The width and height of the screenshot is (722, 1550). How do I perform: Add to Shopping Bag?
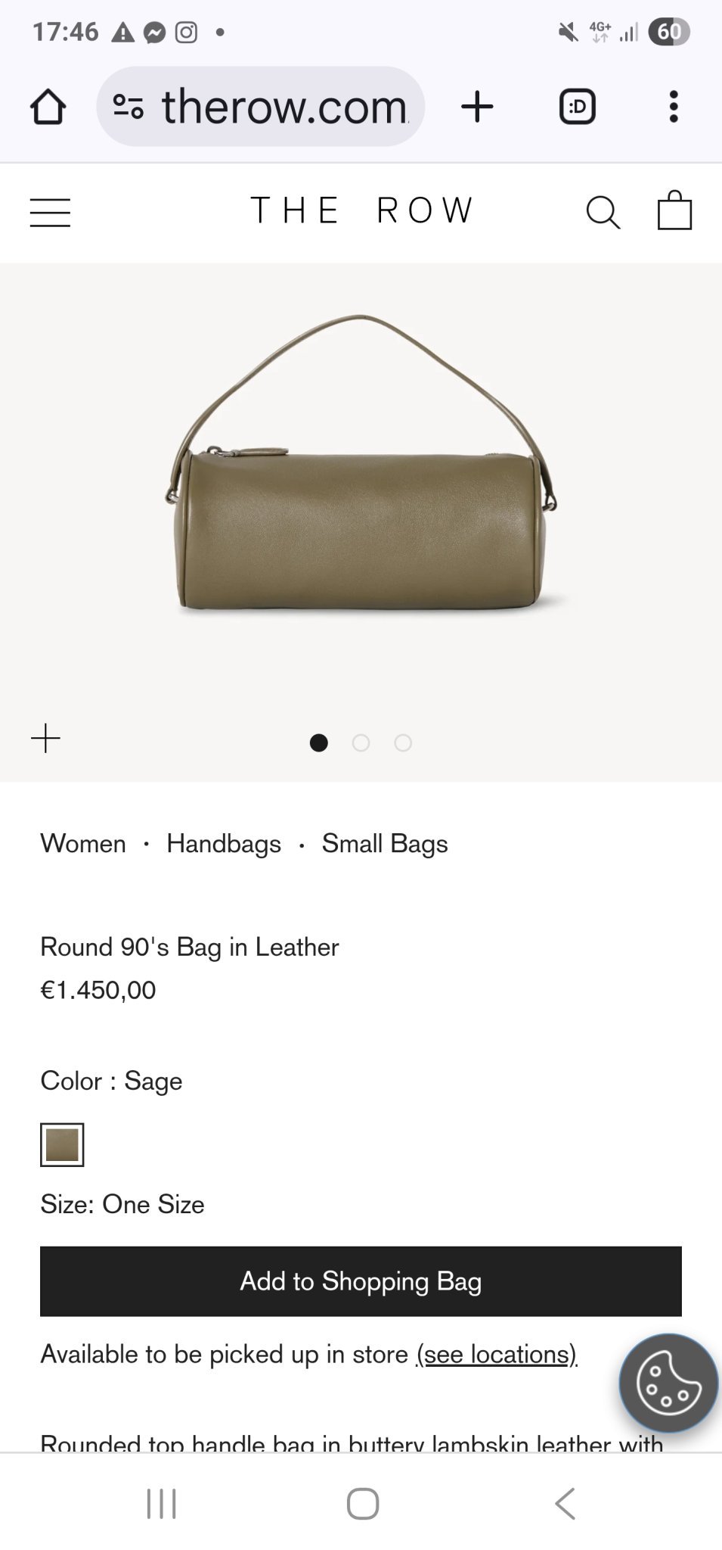pos(361,1281)
